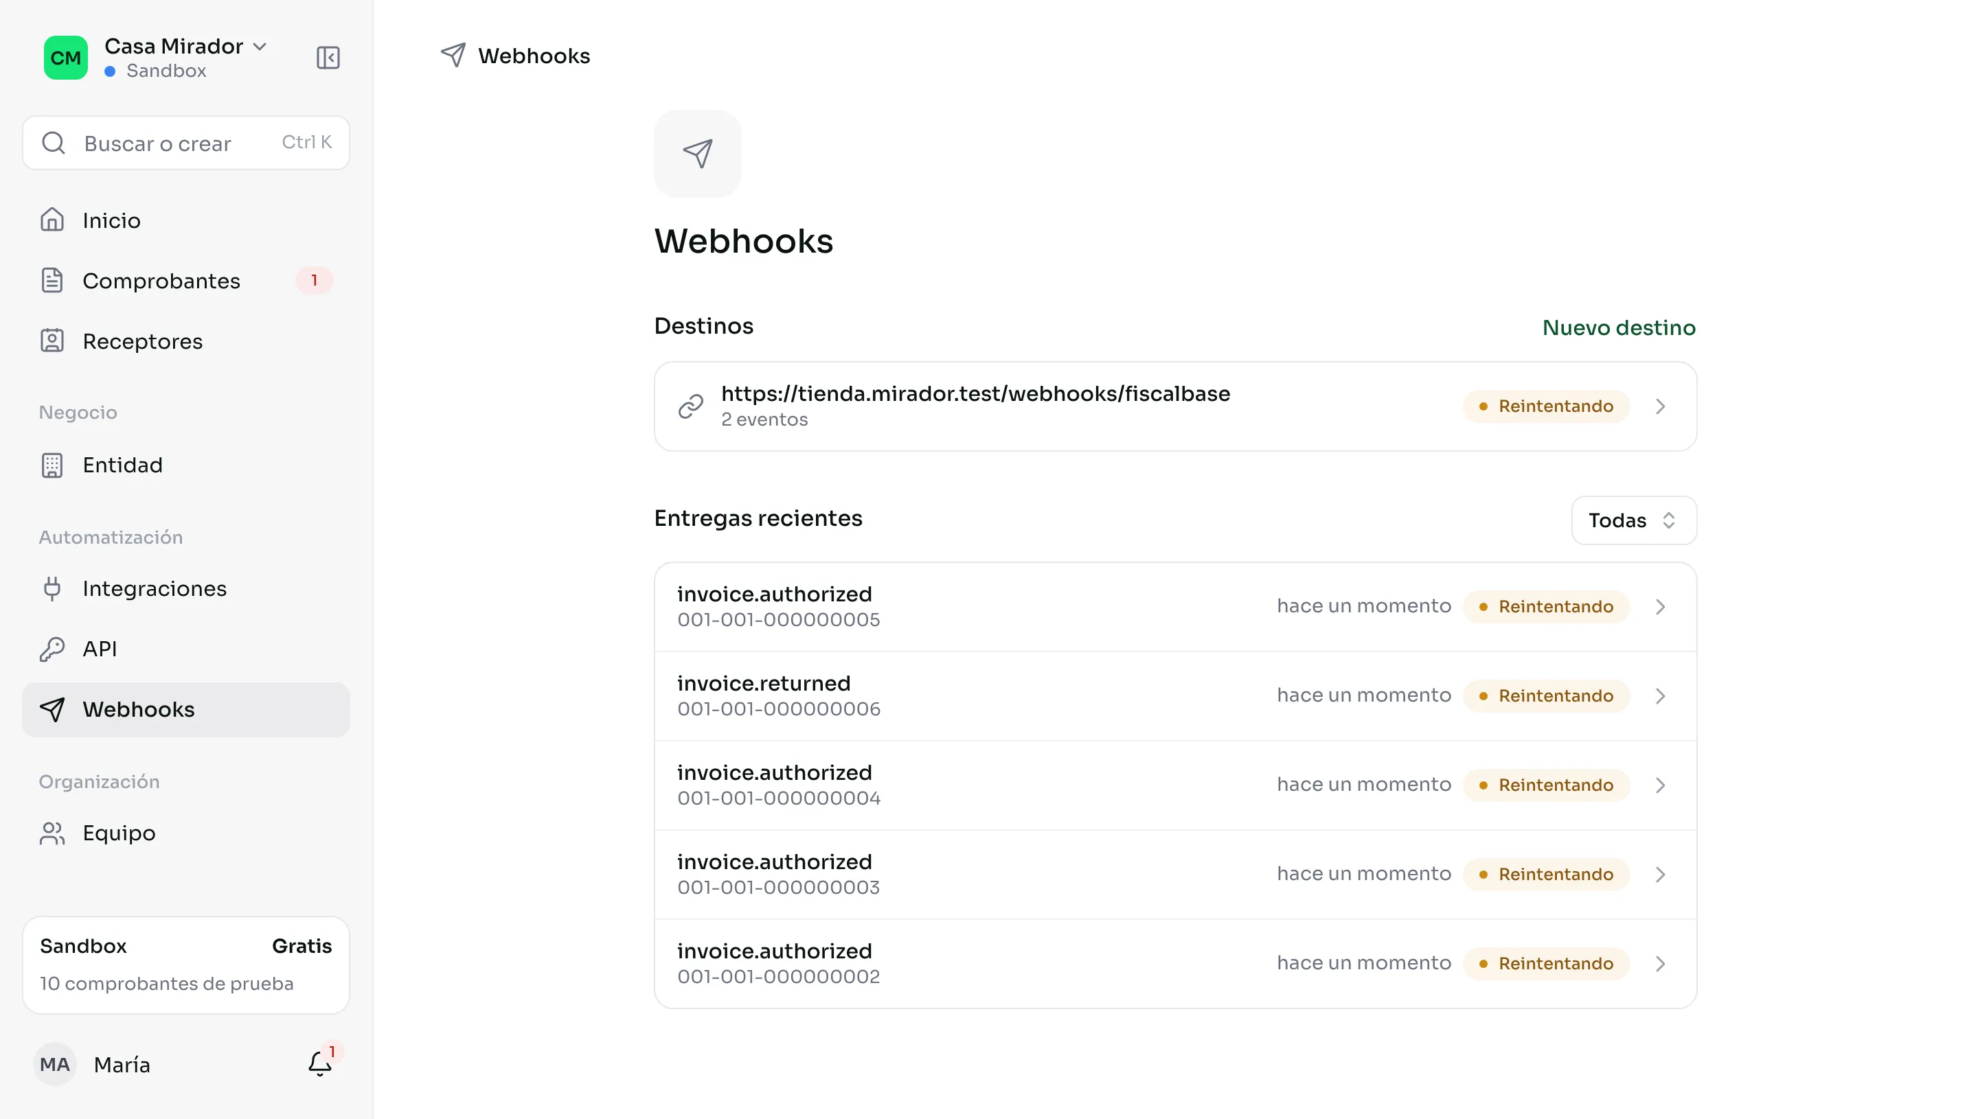
Task: Open notifications bell icon
Action: [x=320, y=1063]
